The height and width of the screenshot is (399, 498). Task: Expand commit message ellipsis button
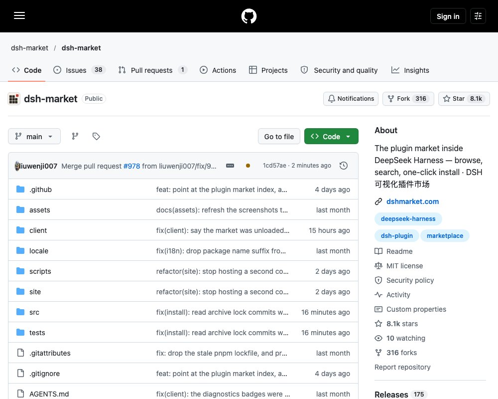click(x=230, y=166)
